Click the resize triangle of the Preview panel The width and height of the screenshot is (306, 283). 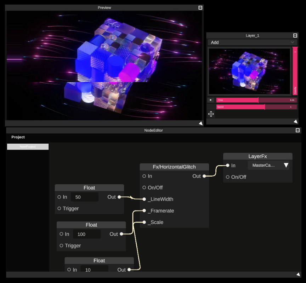[x=201, y=123]
